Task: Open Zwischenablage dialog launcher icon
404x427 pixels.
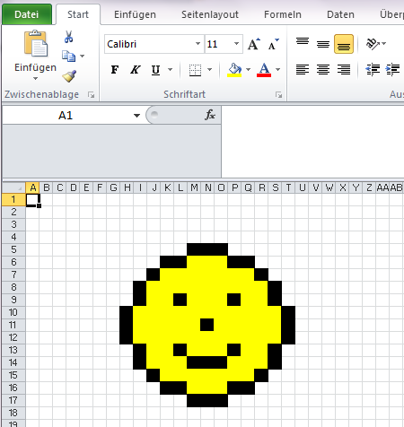Action: coord(91,95)
